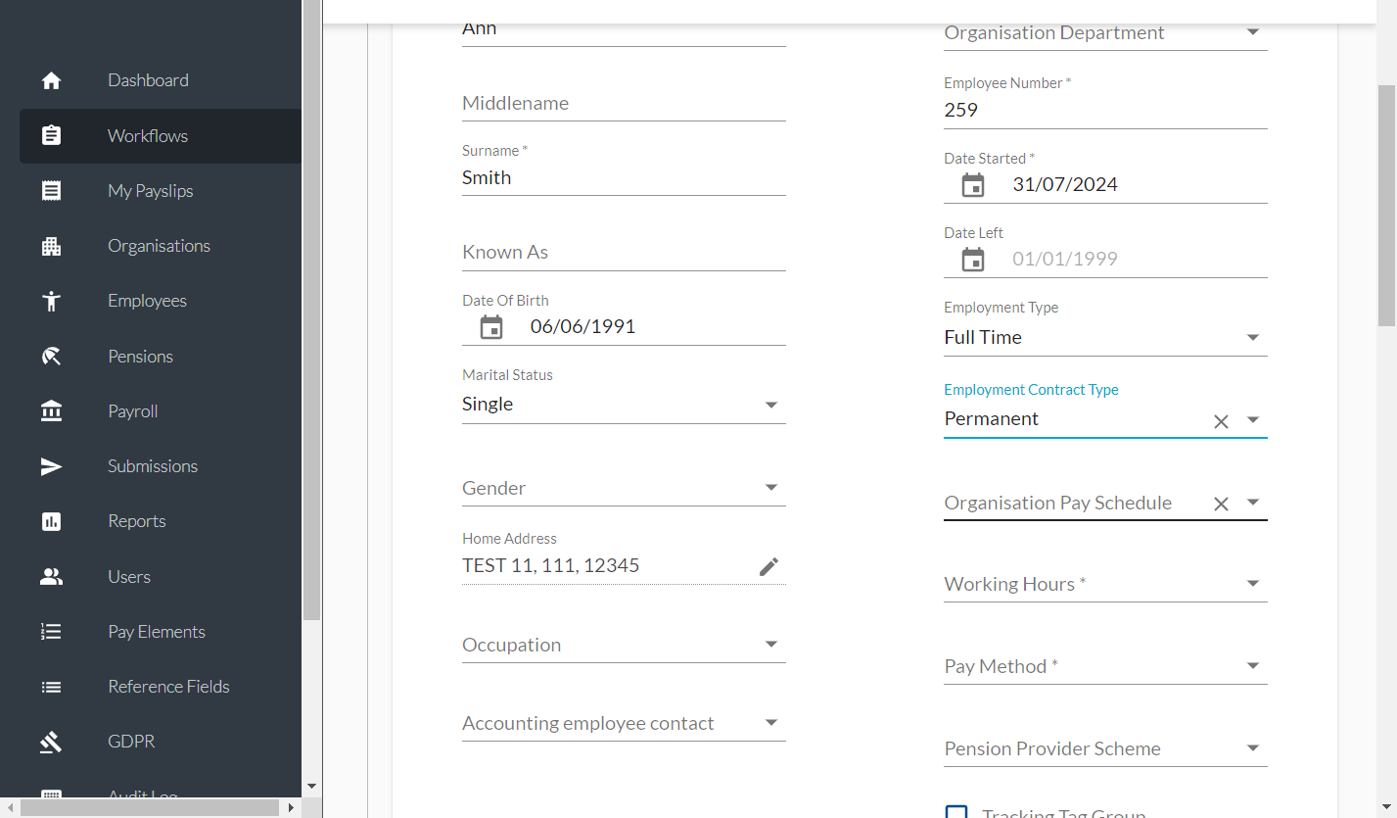Image resolution: width=1397 pixels, height=818 pixels.
Task: Click the page vertical scrollbar thumb
Action: click(x=1387, y=206)
